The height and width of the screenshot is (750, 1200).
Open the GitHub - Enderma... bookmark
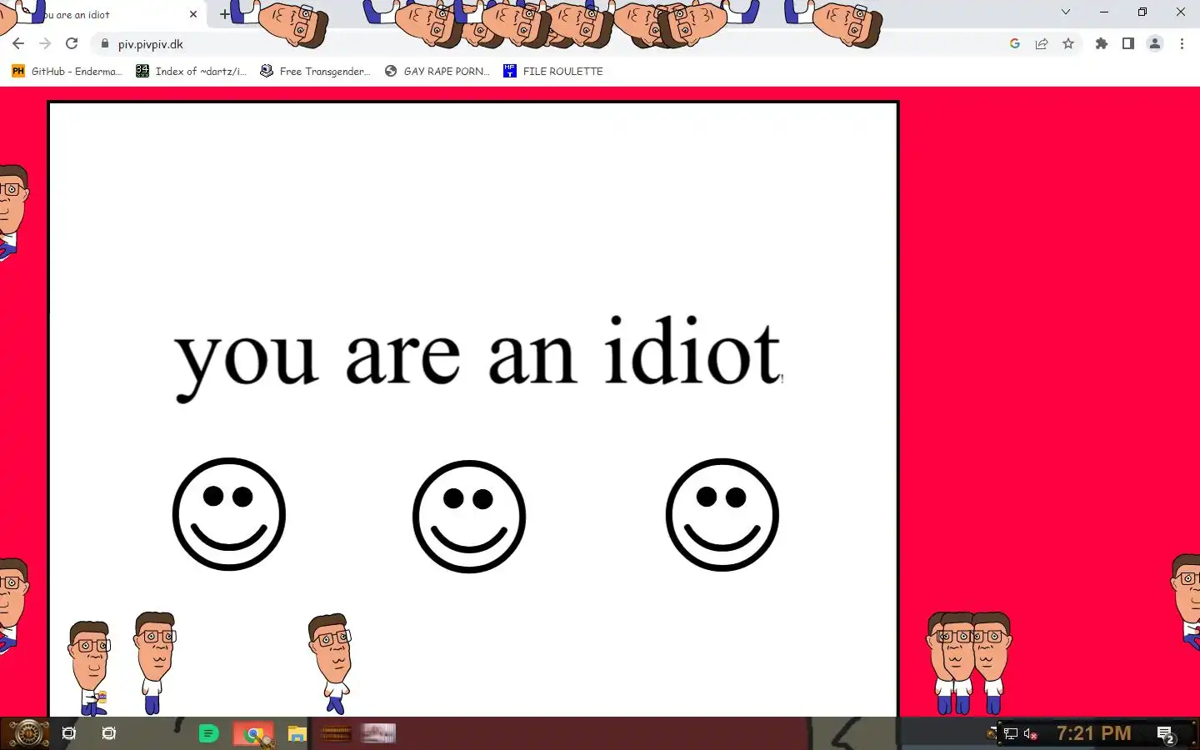click(67, 72)
